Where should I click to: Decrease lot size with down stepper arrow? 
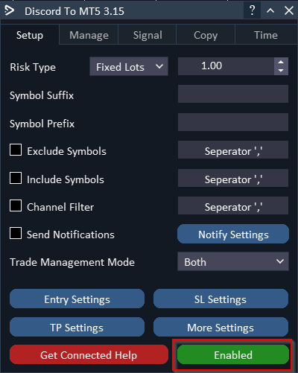click(x=281, y=71)
